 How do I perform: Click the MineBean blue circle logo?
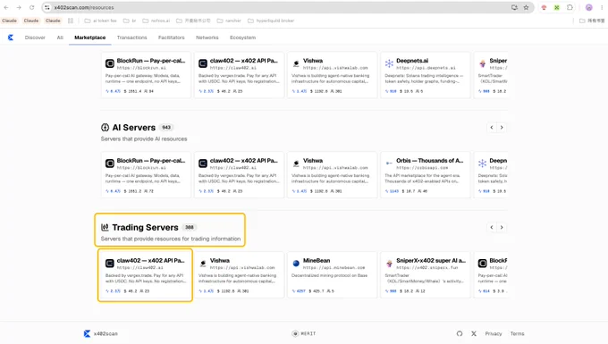[296, 264]
